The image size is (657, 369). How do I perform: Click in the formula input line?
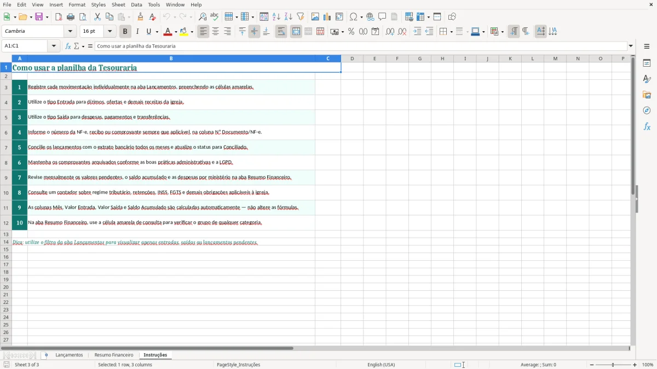pyautogui.click(x=361, y=46)
